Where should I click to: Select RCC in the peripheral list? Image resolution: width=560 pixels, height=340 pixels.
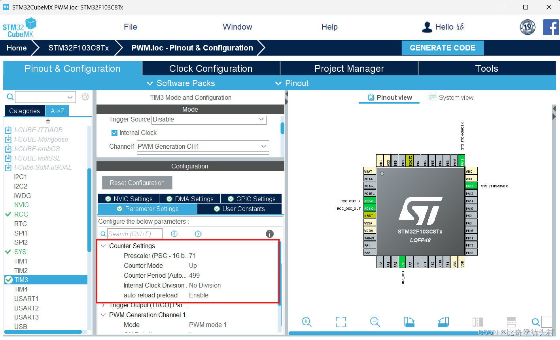[x=21, y=214]
